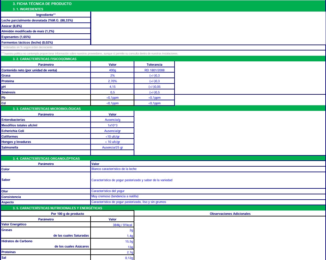Click the 'RD 1801/2008' tolerance cell
This screenshot has width=326, height=260.
pos(154,70)
